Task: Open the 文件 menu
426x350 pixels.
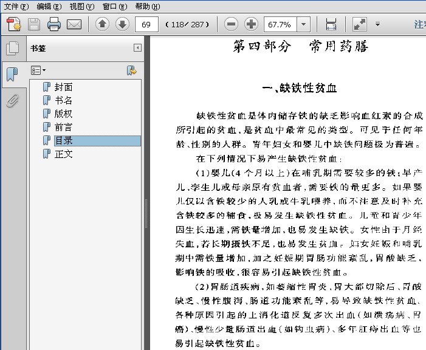Action: pos(16,7)
